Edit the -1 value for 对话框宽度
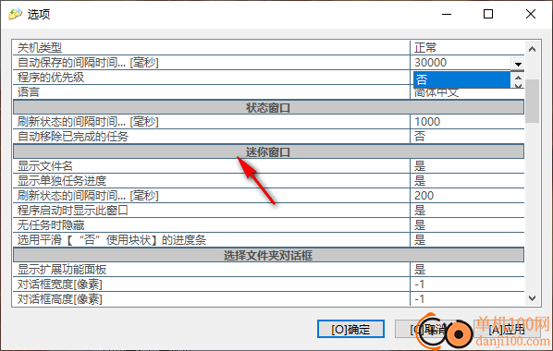Image resolution: width=553 pixels, height=351 pixels. click(419, 284)
